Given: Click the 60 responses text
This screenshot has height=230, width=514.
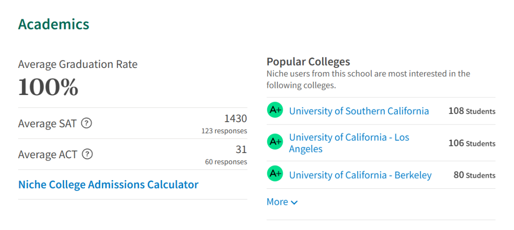Looking at the screenshot, I should pyautogui.click(x=226, y=162).
